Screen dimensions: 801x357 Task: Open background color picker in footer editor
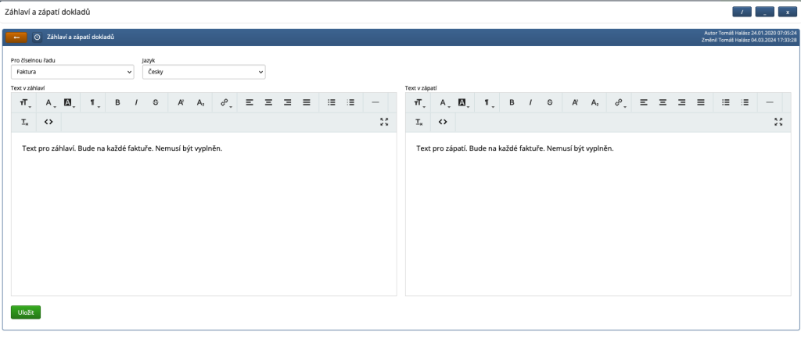[x=462, y=102]
